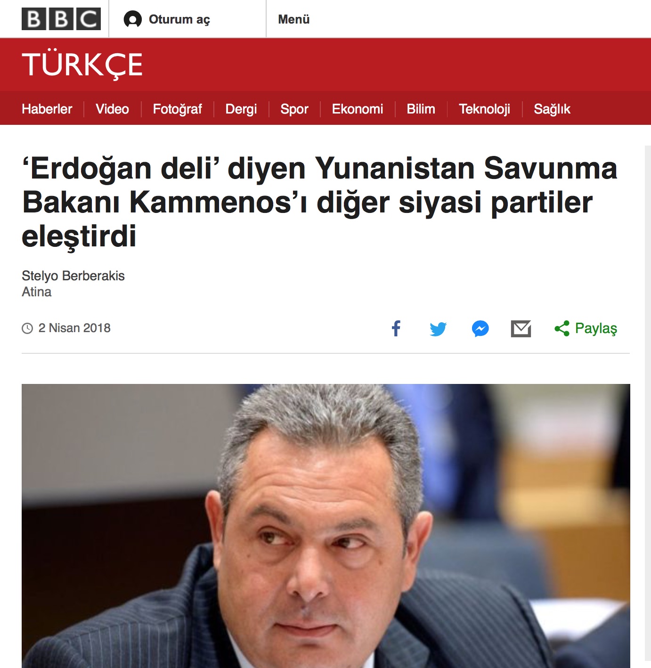Click the BBC logo
The height and width of the screenshot is (668, 651).
pyautogui.click(x=61, y=19)
